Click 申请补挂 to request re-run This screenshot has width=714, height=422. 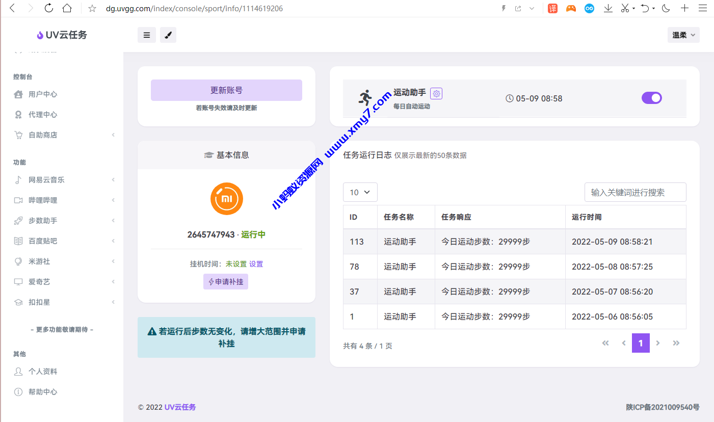click(226, 281)
